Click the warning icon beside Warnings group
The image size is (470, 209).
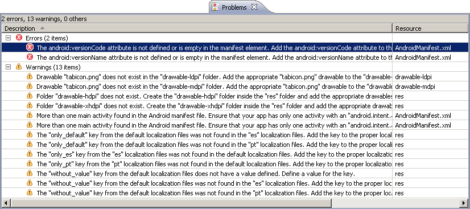tap(19, 67)
